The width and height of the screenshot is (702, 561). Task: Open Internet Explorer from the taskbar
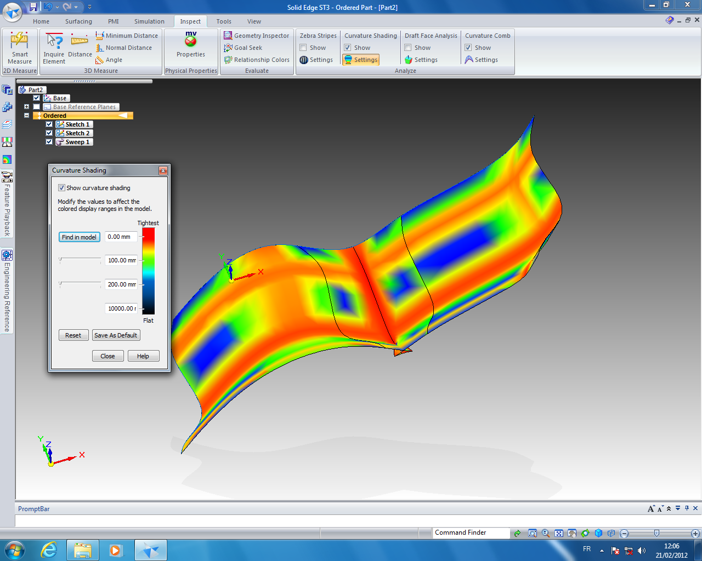(x=49, y=549)
